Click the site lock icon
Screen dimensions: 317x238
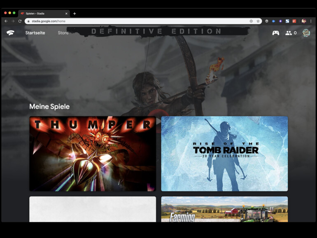(x=28, y=21)
